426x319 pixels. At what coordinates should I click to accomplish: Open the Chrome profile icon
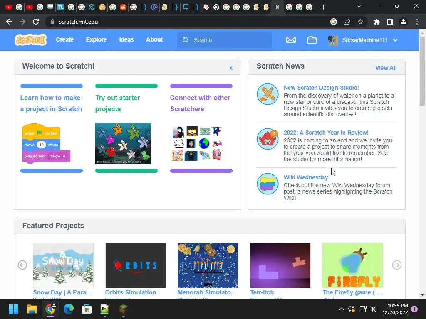pyautogui.click(x=404, y=22)
